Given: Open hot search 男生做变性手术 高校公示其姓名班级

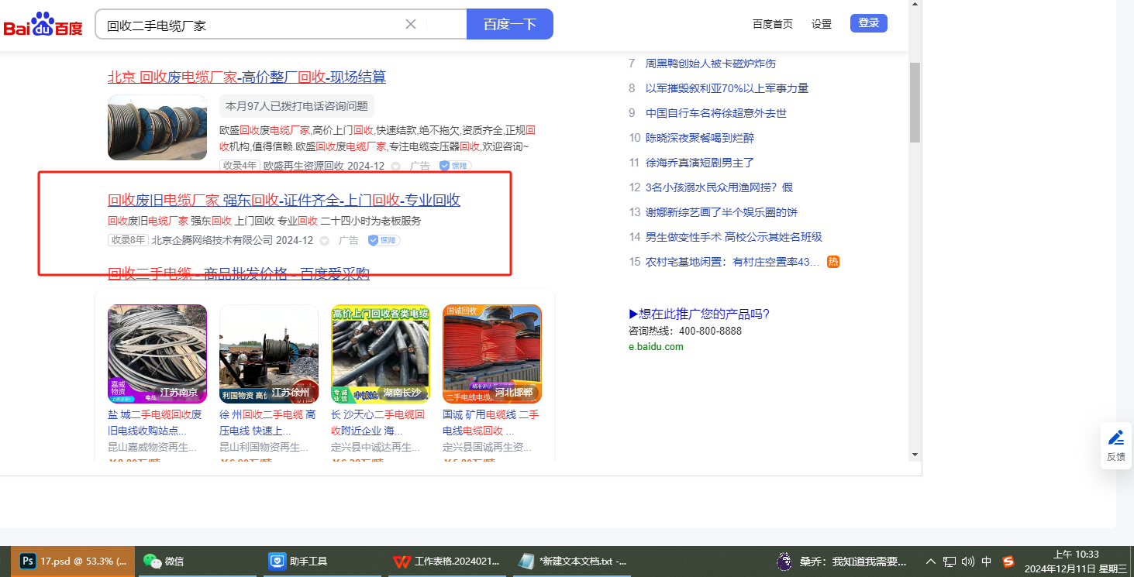Looking at the screenshot, I should click(734, 237).
